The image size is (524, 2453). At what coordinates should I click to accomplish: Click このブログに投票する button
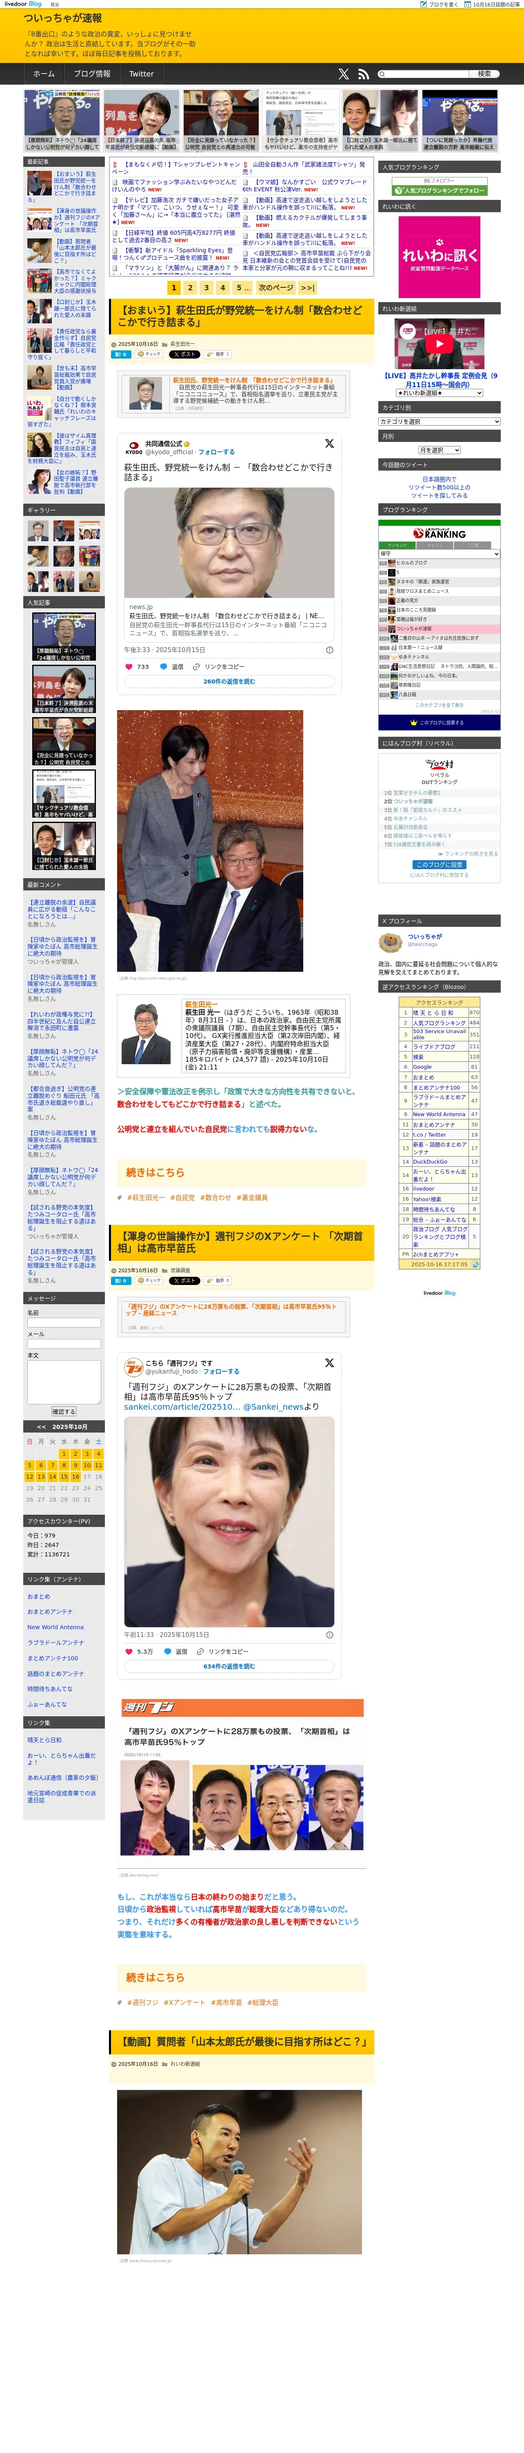[x=440, y=723]
